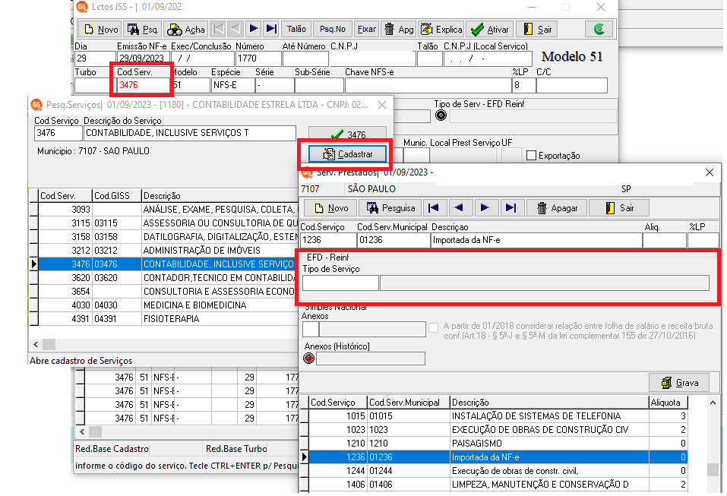Viewport: 727px width, 496px height.
Task: Select row 3654 Consultoria e Assessoria Econo
Action: pos(167,292)
